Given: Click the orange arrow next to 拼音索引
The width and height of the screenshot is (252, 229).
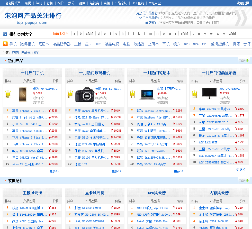Looking at the screenshot, I should [x=67, y=33].
